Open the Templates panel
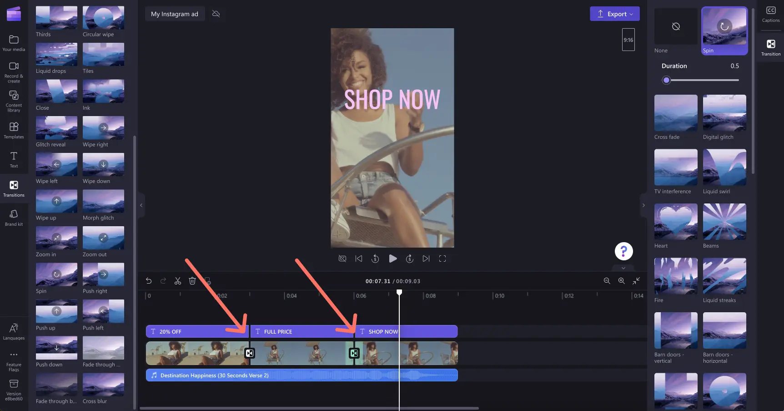Image resolution: width=784 pixels, height=411 pixels. [14, 130]
